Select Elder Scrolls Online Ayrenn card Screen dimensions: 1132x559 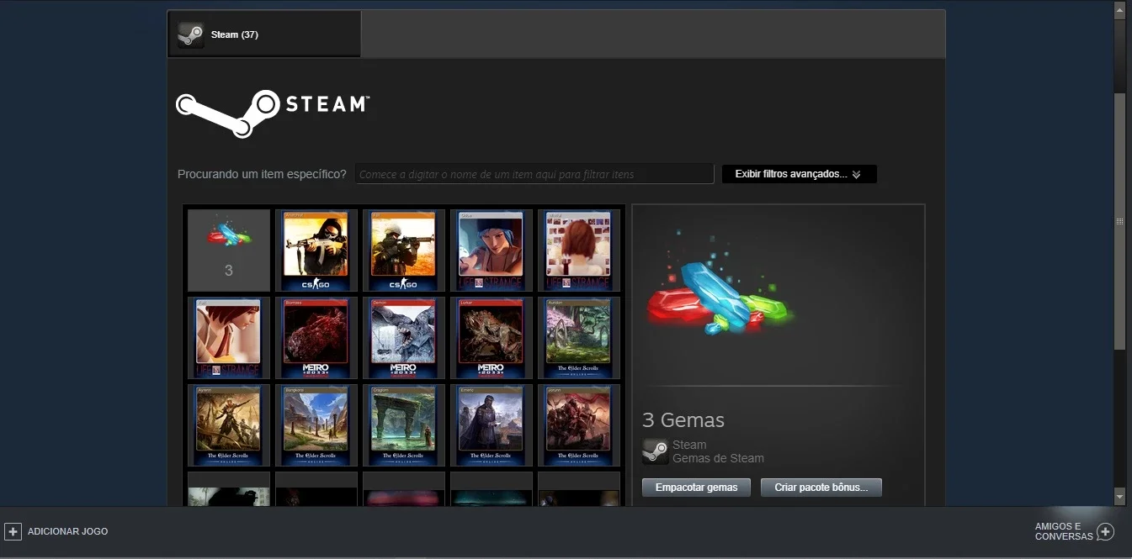229,425
